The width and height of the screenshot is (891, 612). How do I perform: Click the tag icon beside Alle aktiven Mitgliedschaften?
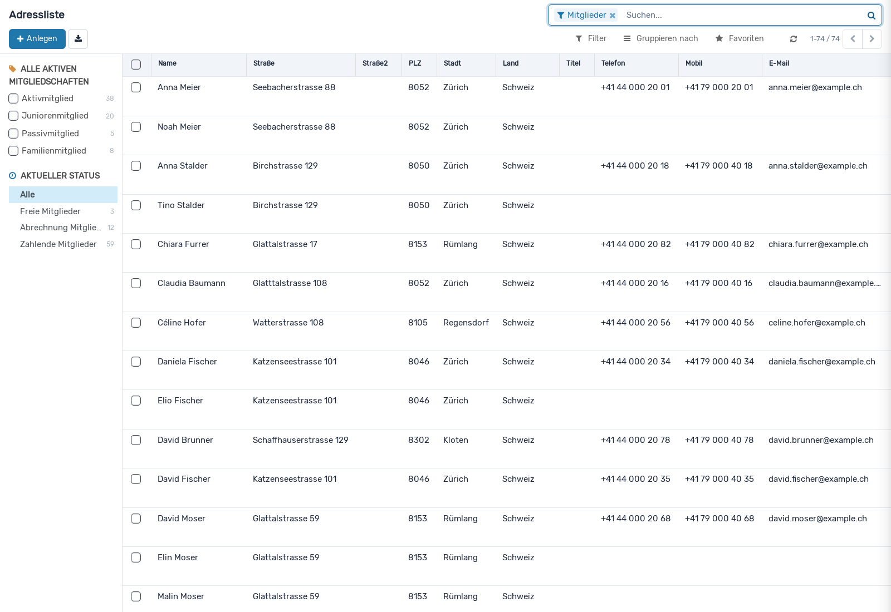tap(12, 69)
